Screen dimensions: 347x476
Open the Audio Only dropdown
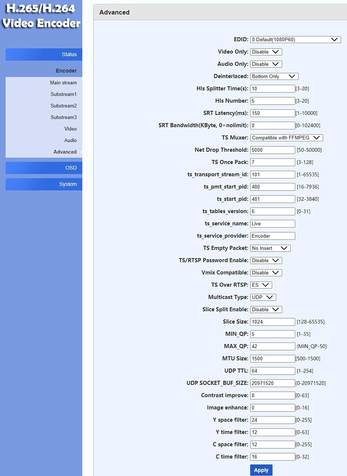266,64
